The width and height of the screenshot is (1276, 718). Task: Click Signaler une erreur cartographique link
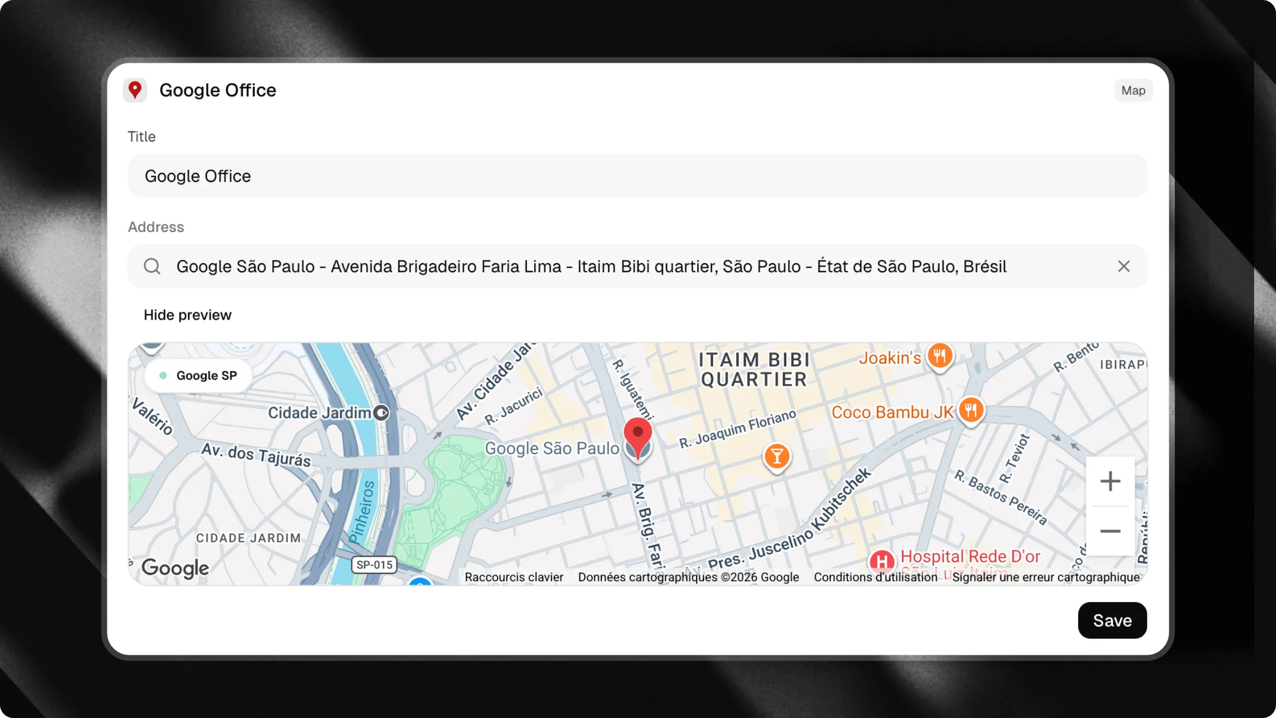point(1046,577)
